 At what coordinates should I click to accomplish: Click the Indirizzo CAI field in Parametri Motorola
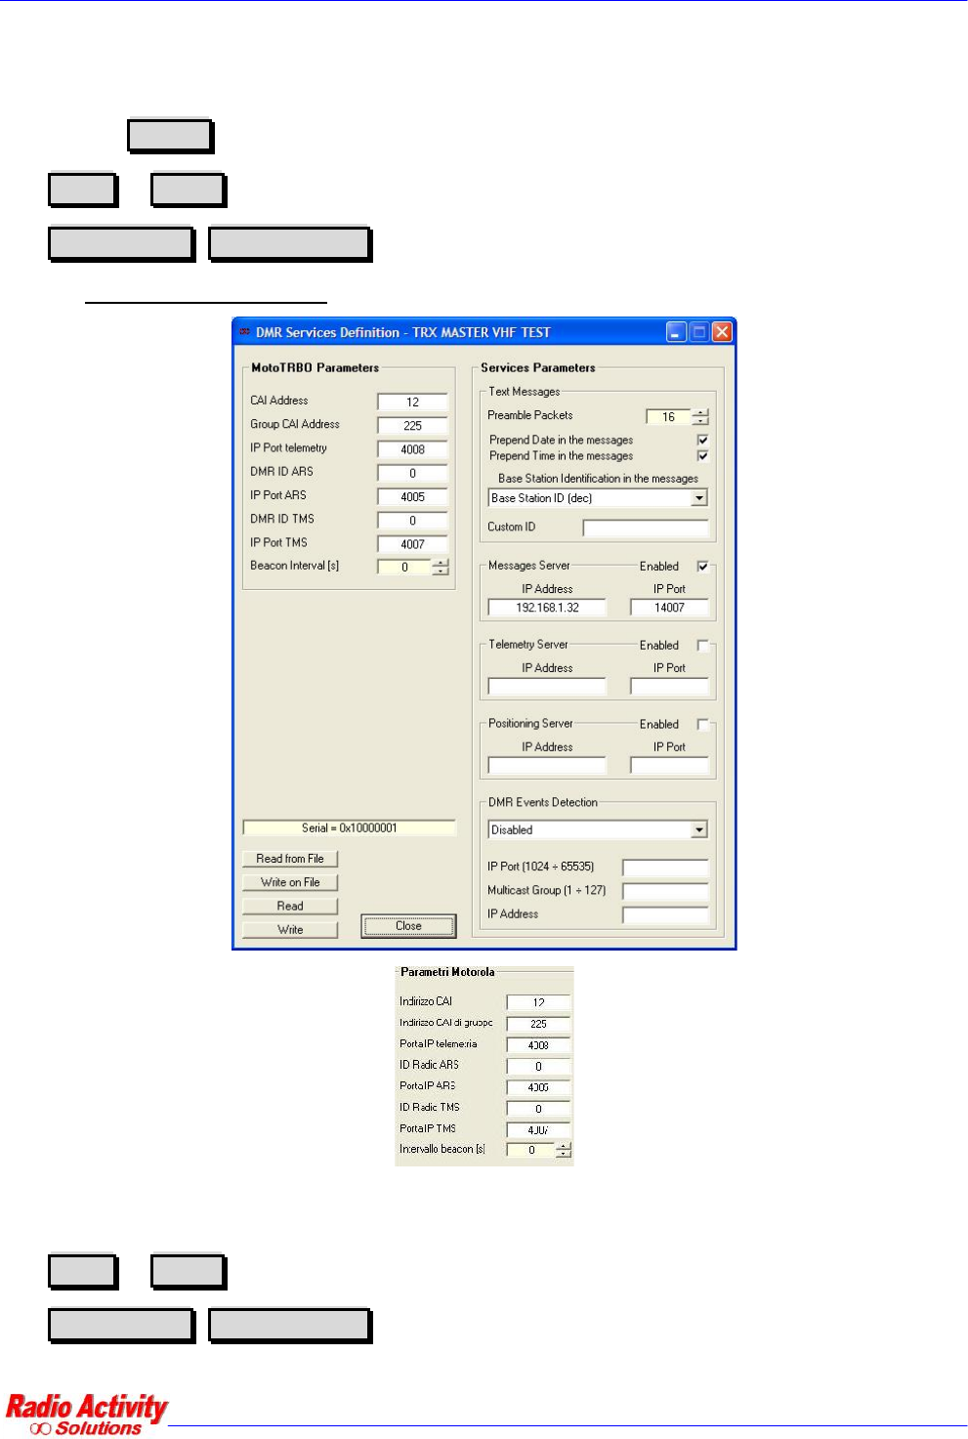(538, 1002)
